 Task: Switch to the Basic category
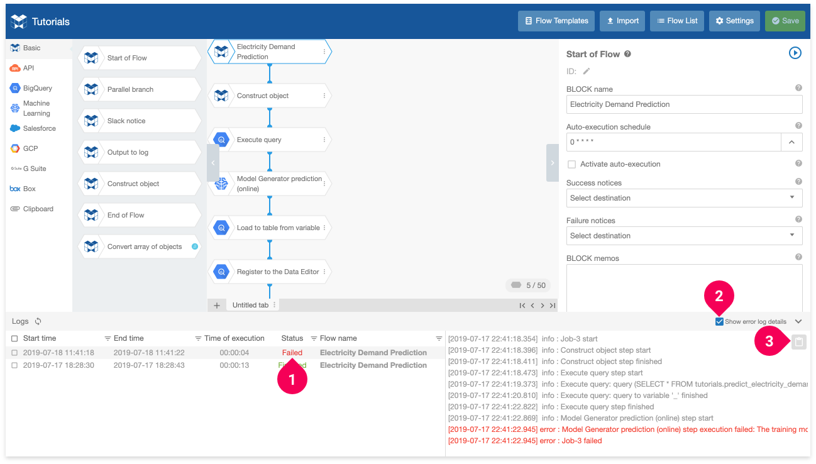[39, 48]
